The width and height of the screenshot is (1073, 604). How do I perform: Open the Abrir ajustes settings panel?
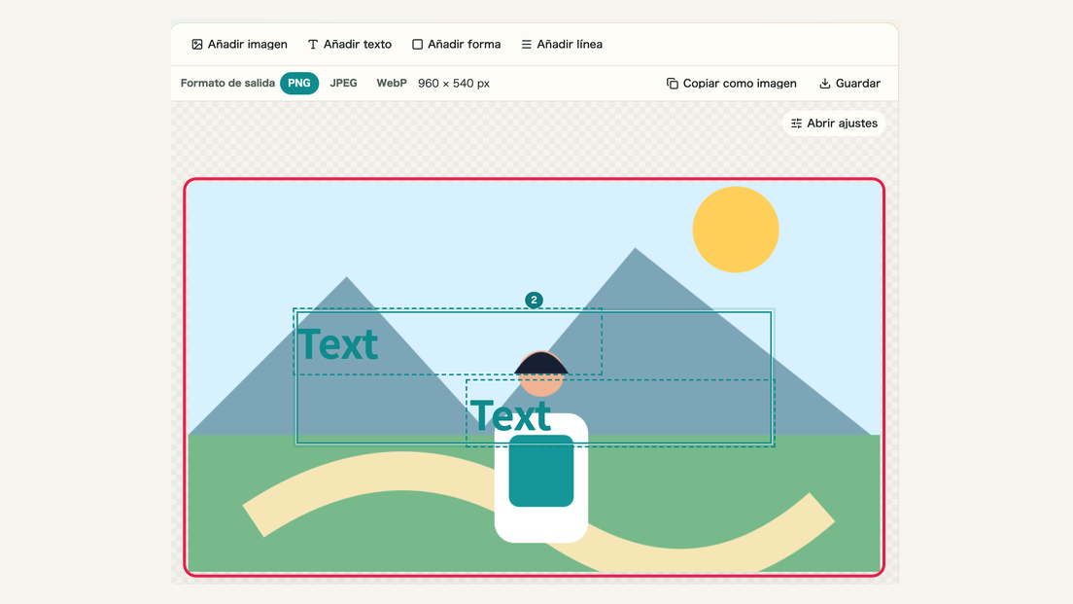(x=834, y=124)
